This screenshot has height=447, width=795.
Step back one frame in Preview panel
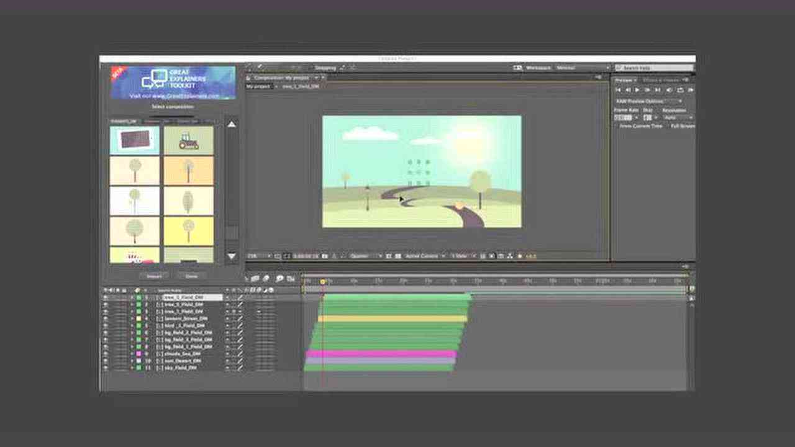coord(628,90)
